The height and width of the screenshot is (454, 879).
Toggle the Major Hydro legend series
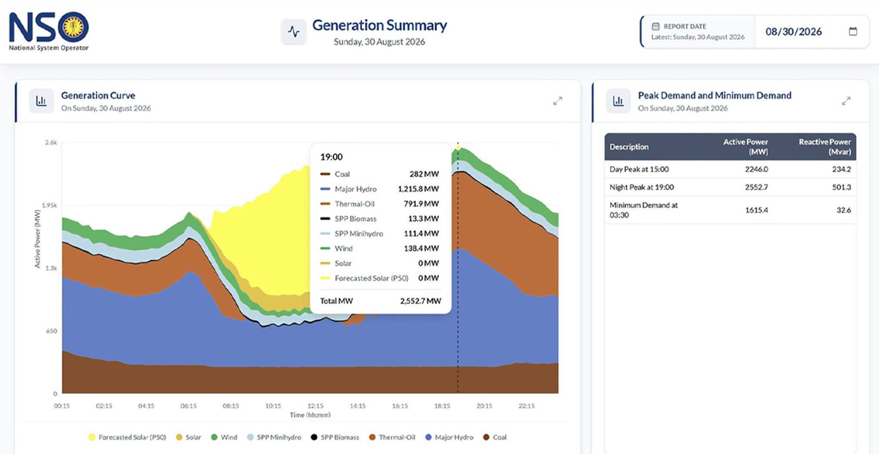(x=449, y=437)
